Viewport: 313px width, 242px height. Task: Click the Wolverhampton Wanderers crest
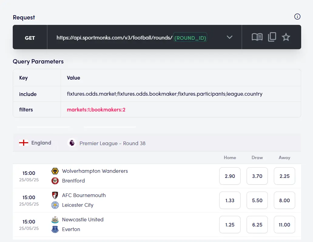[55, 171]
